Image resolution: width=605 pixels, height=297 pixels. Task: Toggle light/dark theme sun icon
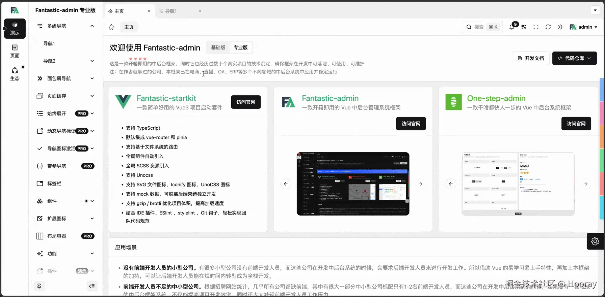(x=560, y=27)
